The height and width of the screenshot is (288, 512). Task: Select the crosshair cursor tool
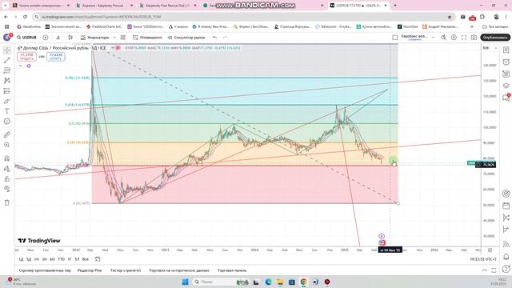[7, 50]
